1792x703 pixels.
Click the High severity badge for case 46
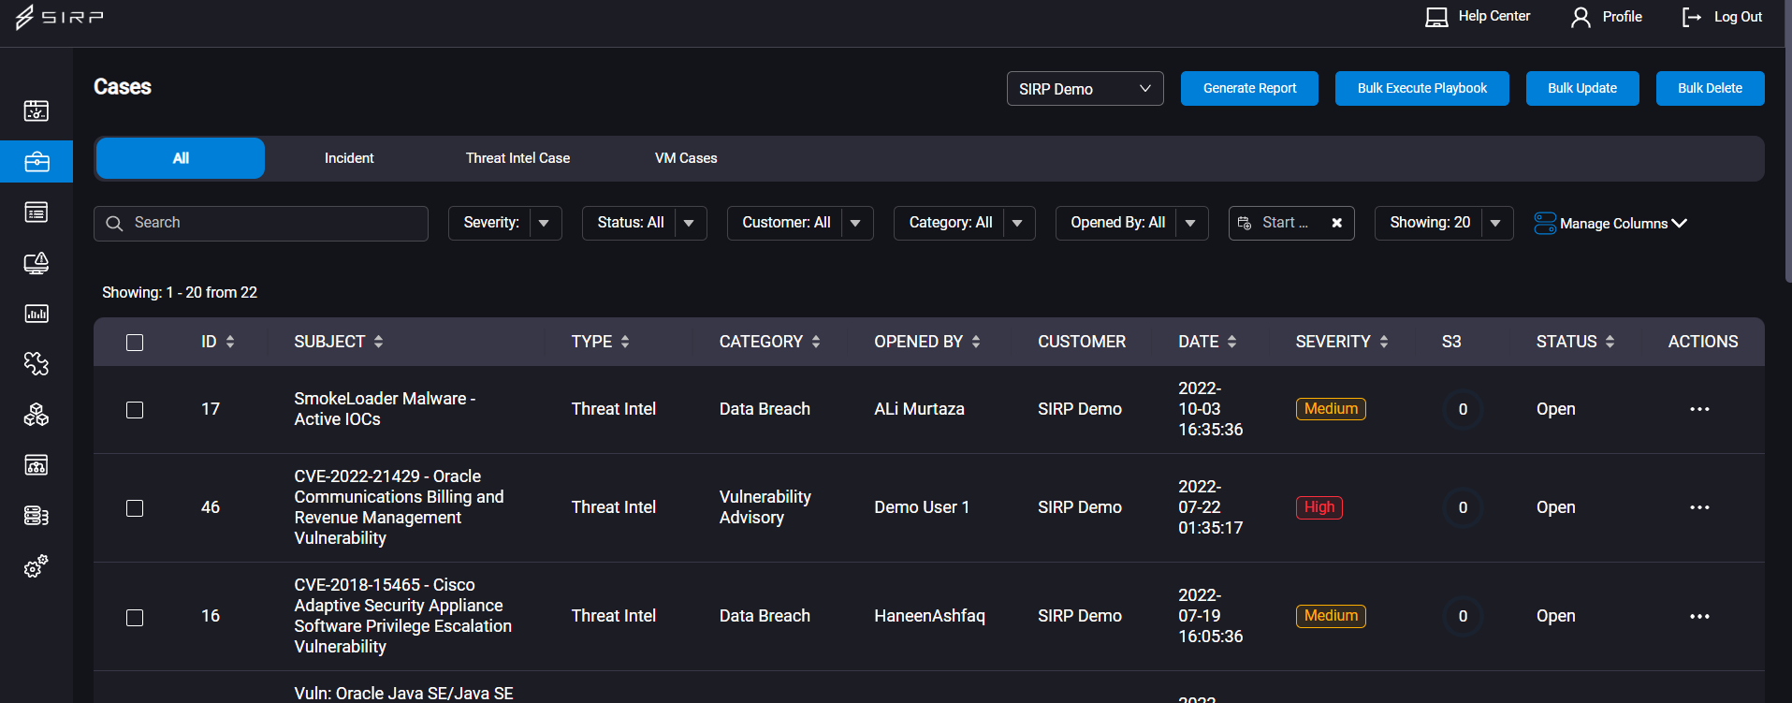pyautogui.click(x=1319, y=507)
